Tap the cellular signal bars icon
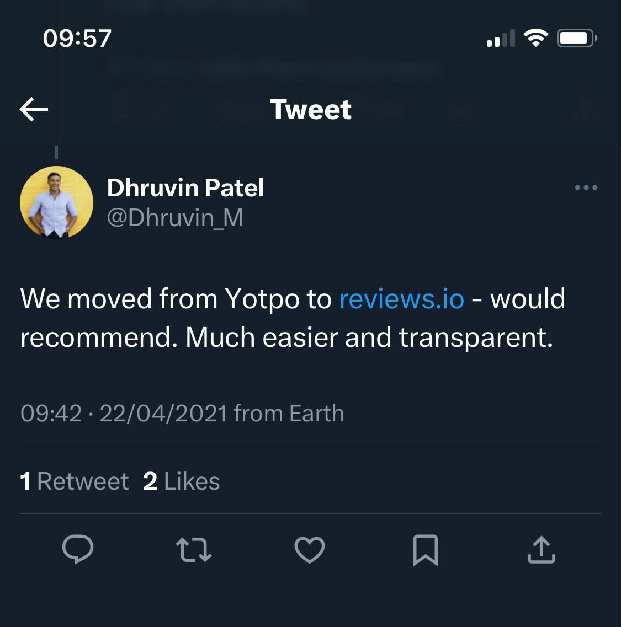621x627 pixels. tap(500, 39)
